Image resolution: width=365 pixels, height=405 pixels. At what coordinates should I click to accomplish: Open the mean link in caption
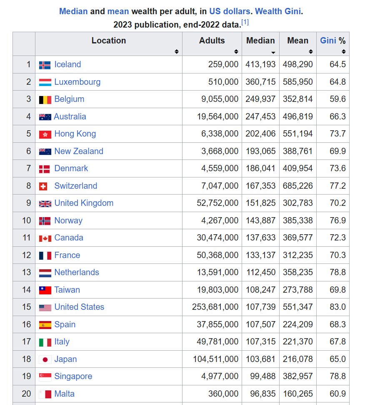tap(118, 11)
